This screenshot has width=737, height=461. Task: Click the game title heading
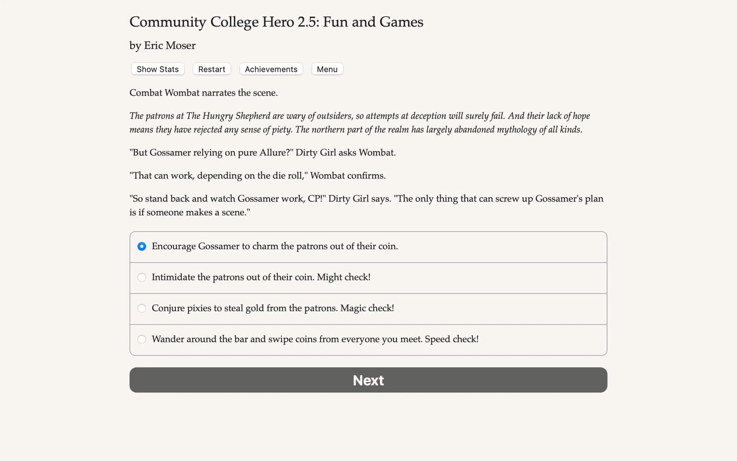coord(276,22)
